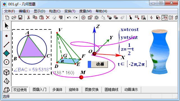The width and height of the screenshot is (180, 101).
Task: Toggle the highlighted coordinate-axis toolbar button
Action: point(165,18)
